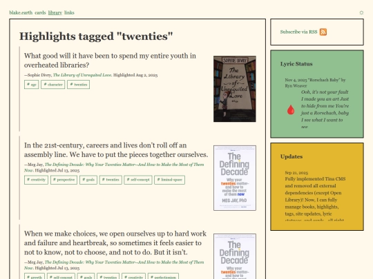The height and width of the screenshot is (279, 373).
Task: Click the quote starting 'When we make choices'
Action: tap(115, 243)
